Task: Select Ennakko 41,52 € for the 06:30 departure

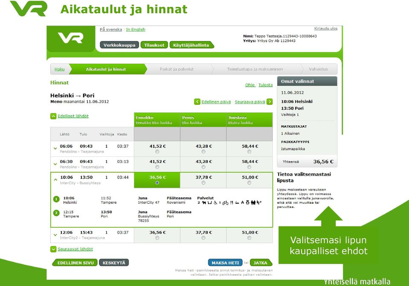Action: (x=157, y=167)
